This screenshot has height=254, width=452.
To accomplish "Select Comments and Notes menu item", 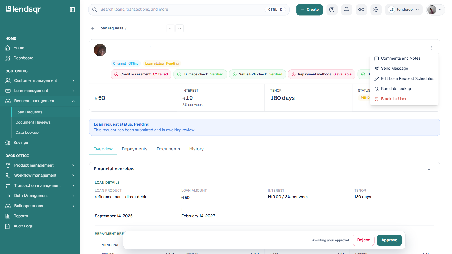I will click(404, 58).
